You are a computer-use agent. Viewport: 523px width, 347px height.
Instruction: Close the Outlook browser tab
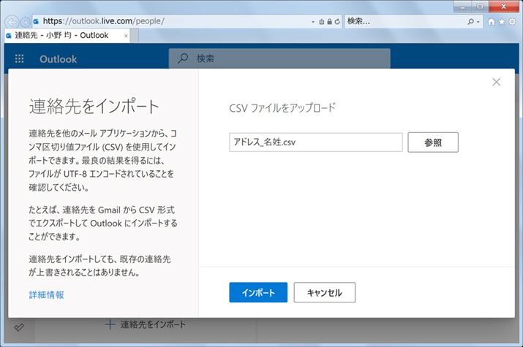(x=126, y=35)
